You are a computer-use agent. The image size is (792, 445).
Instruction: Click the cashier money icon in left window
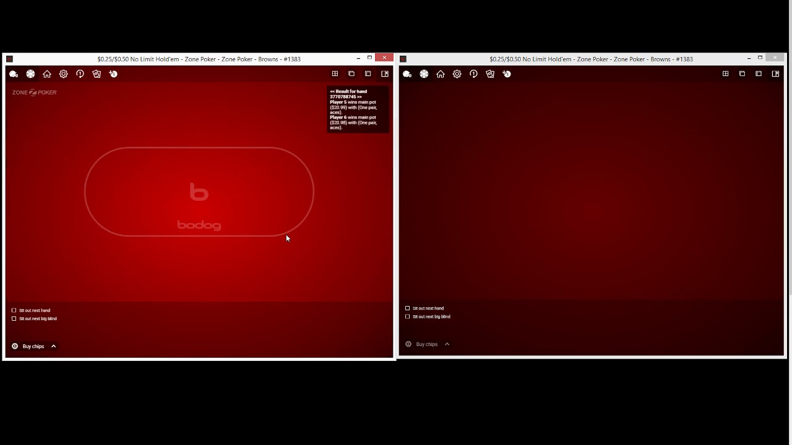113,74
